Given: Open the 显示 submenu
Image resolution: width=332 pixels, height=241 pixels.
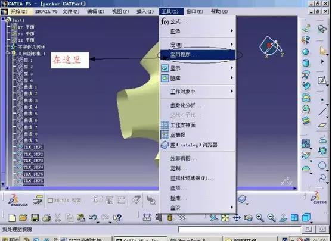Looking at the screenshot, I should [197, 68].
